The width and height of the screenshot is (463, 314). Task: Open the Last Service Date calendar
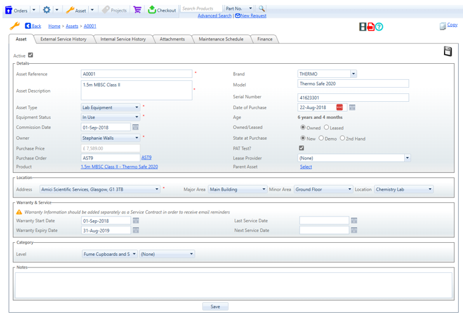point(354,221)
